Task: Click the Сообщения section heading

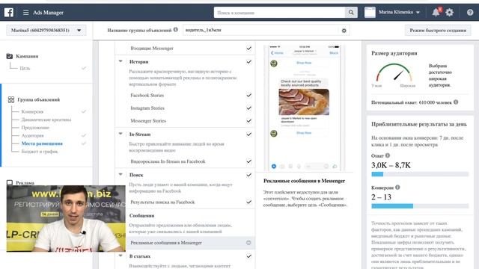Action: pos(141,216)
